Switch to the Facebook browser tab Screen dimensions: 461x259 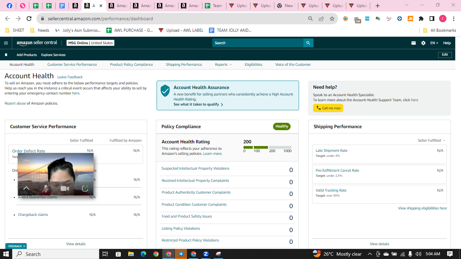[9, 6]
